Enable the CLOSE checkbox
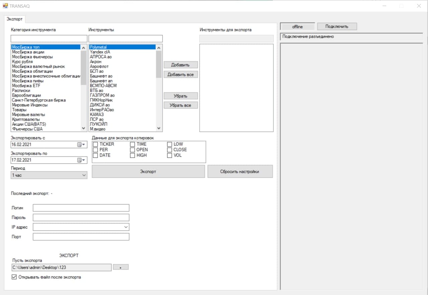 coord(170,150)
